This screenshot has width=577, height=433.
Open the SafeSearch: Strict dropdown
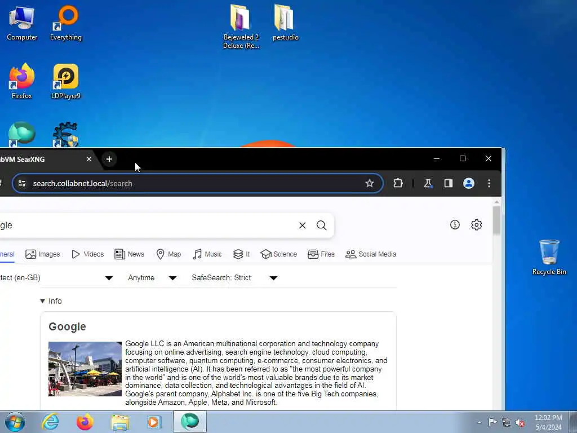(235, 277)
